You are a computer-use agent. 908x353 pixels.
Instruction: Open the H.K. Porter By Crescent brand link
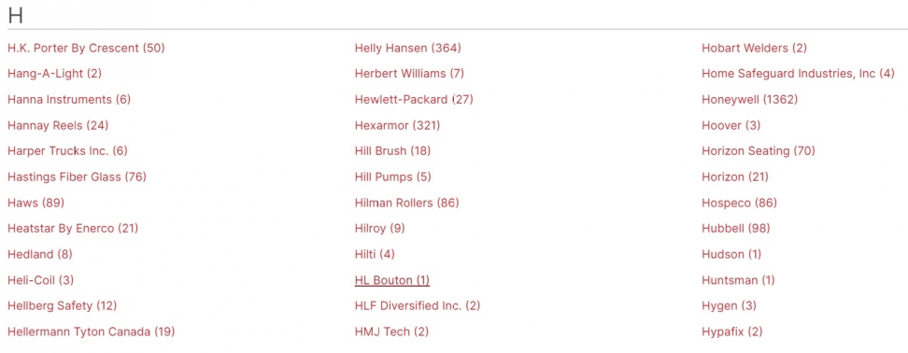pyautogui.click(x=86, y=48)
